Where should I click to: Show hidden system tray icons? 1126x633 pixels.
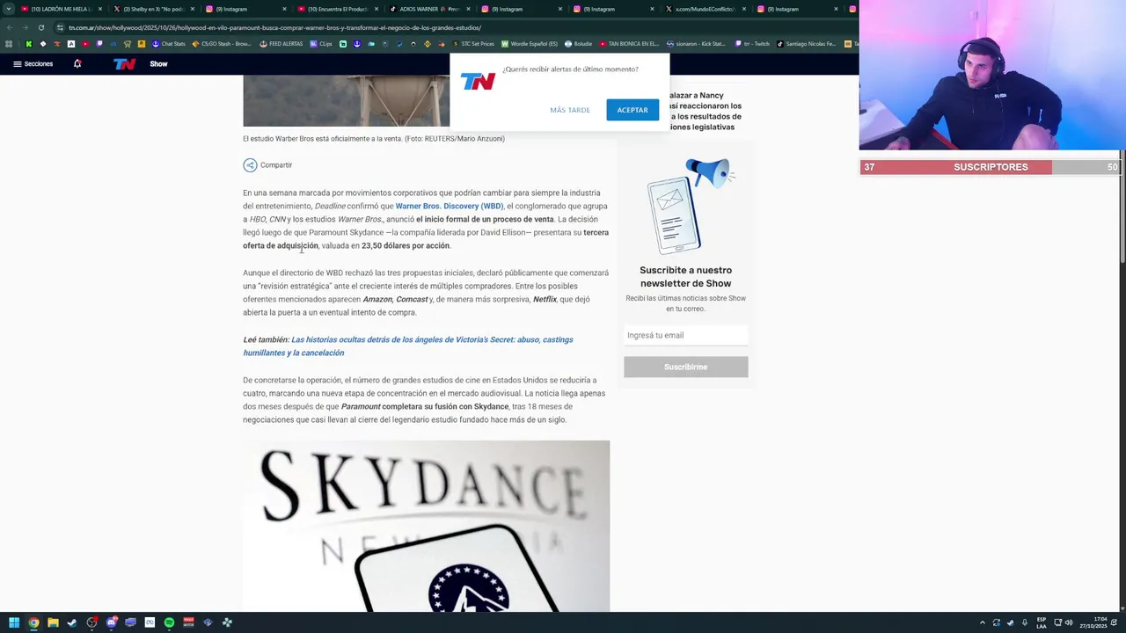click(983, 622)
